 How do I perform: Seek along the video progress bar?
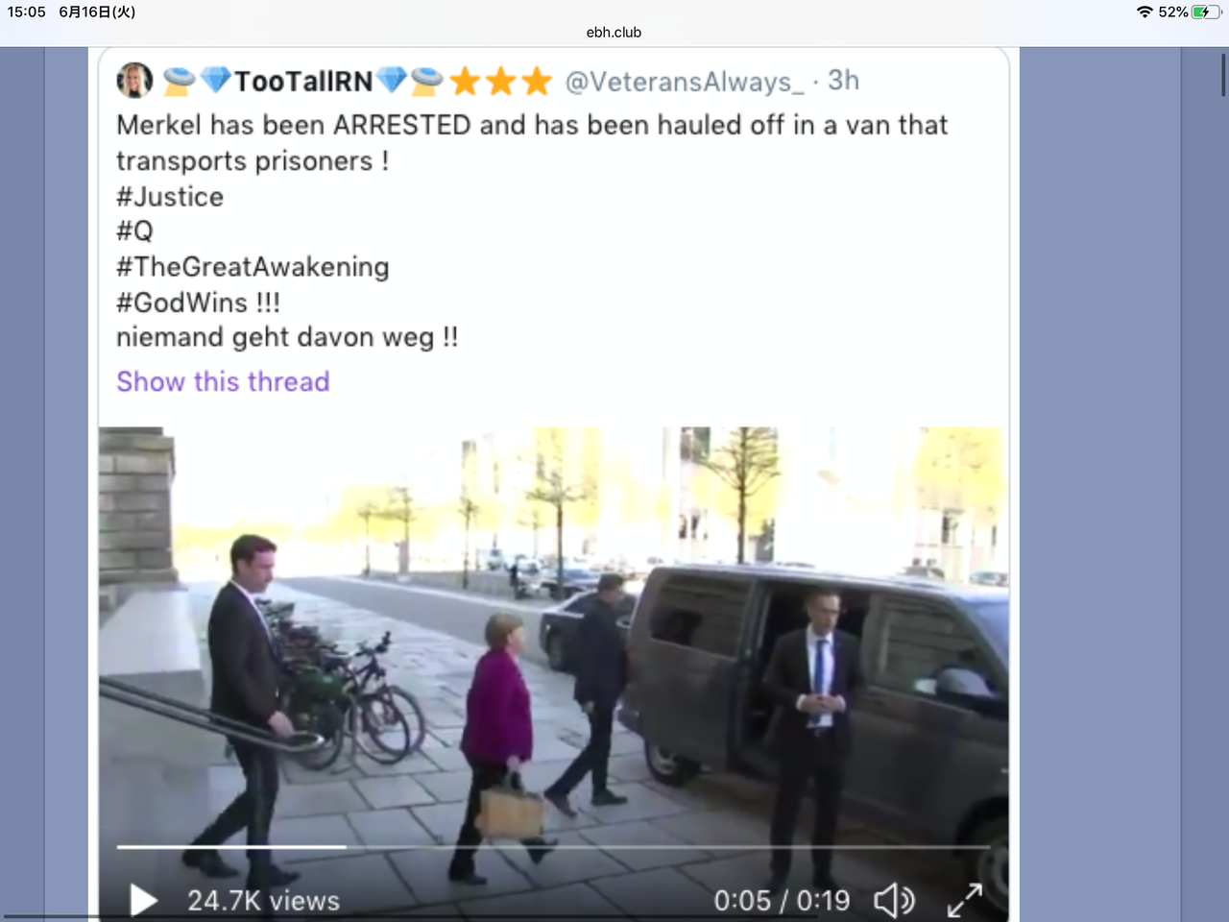click(553, 846)
